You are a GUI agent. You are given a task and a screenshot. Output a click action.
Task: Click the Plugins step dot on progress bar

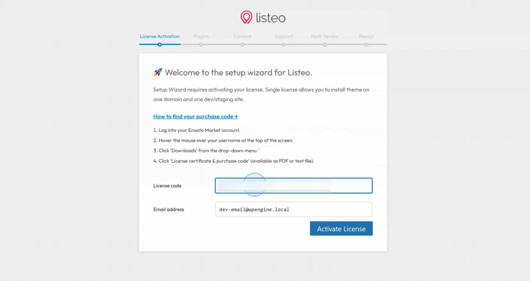pos(201,45)
